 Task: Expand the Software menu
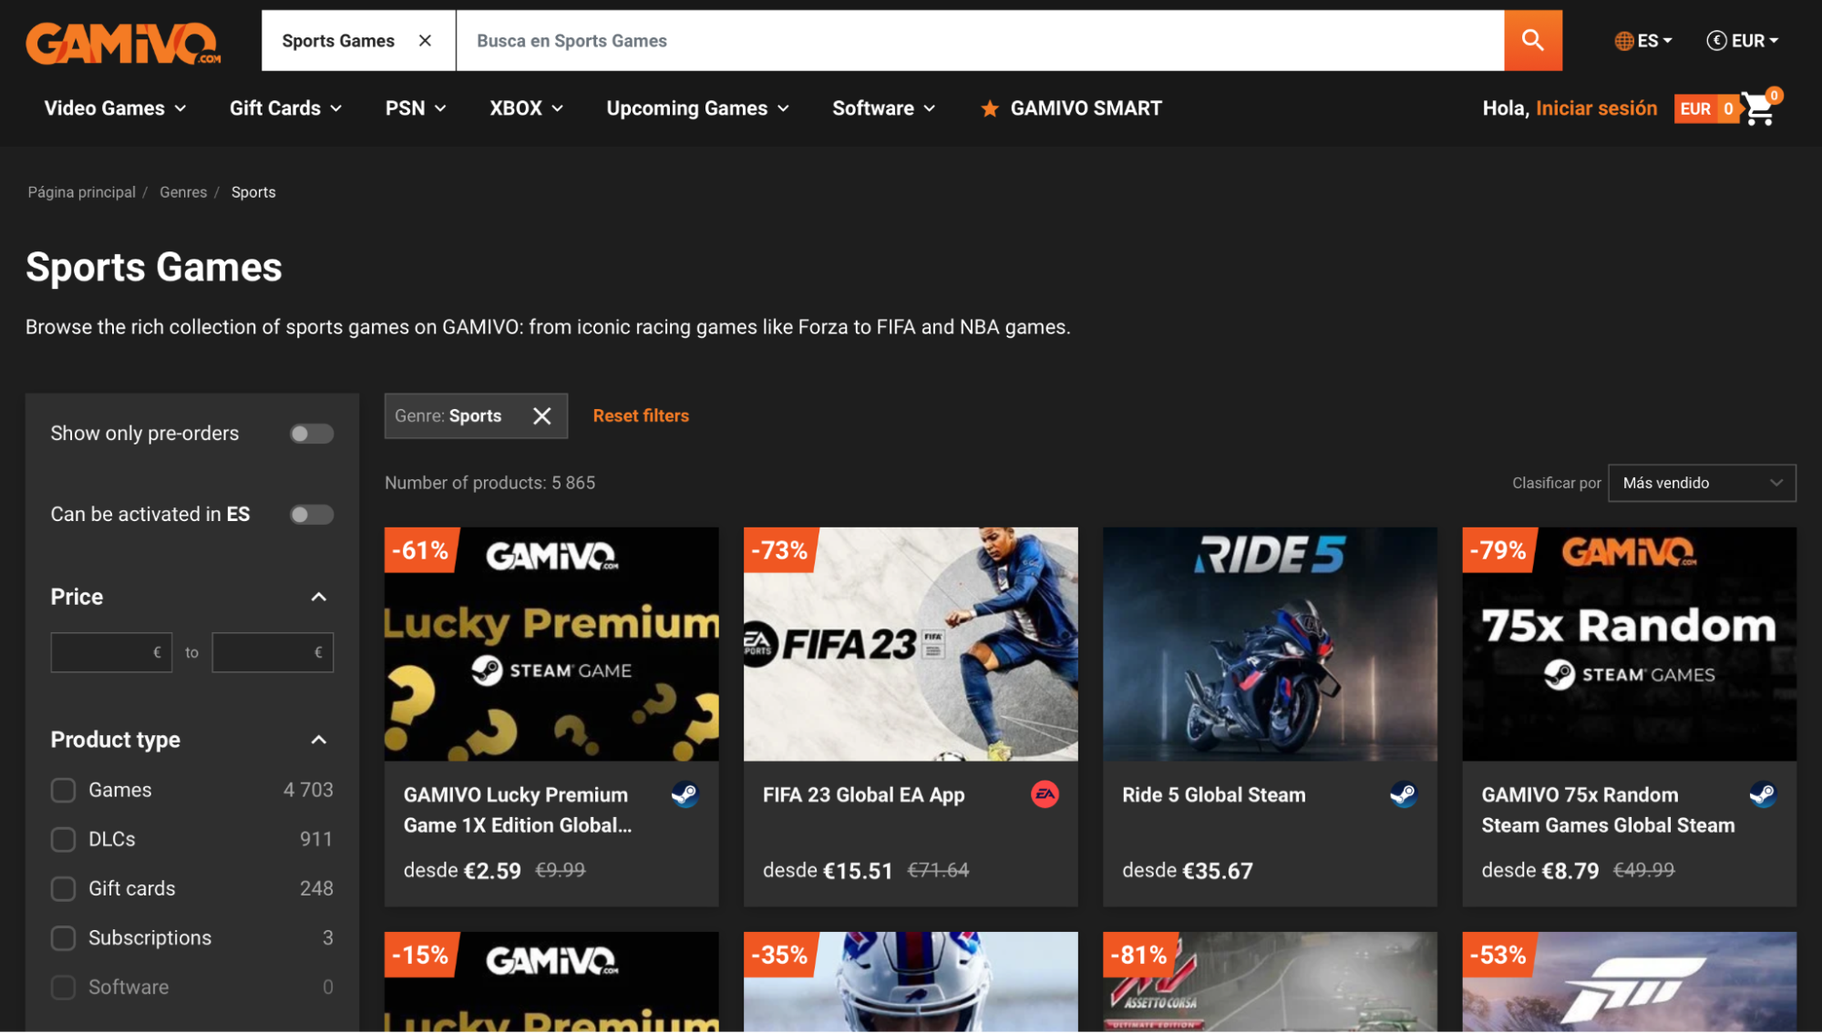pyautogui.click(x=883, y=108)
